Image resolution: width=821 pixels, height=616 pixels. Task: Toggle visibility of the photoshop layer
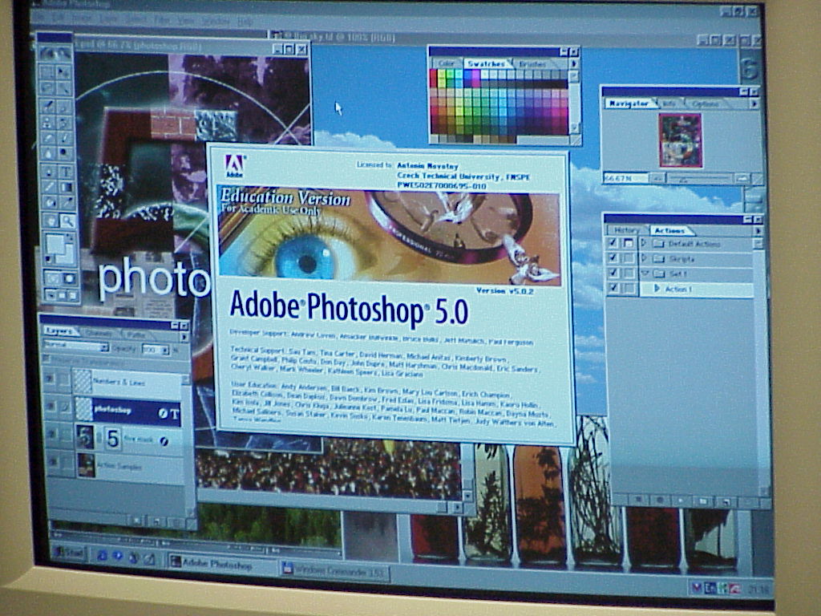(49, 405)
